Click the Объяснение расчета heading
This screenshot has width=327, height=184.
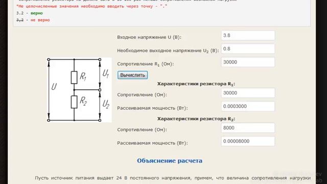pyautogui.click(x=170, y=160)
